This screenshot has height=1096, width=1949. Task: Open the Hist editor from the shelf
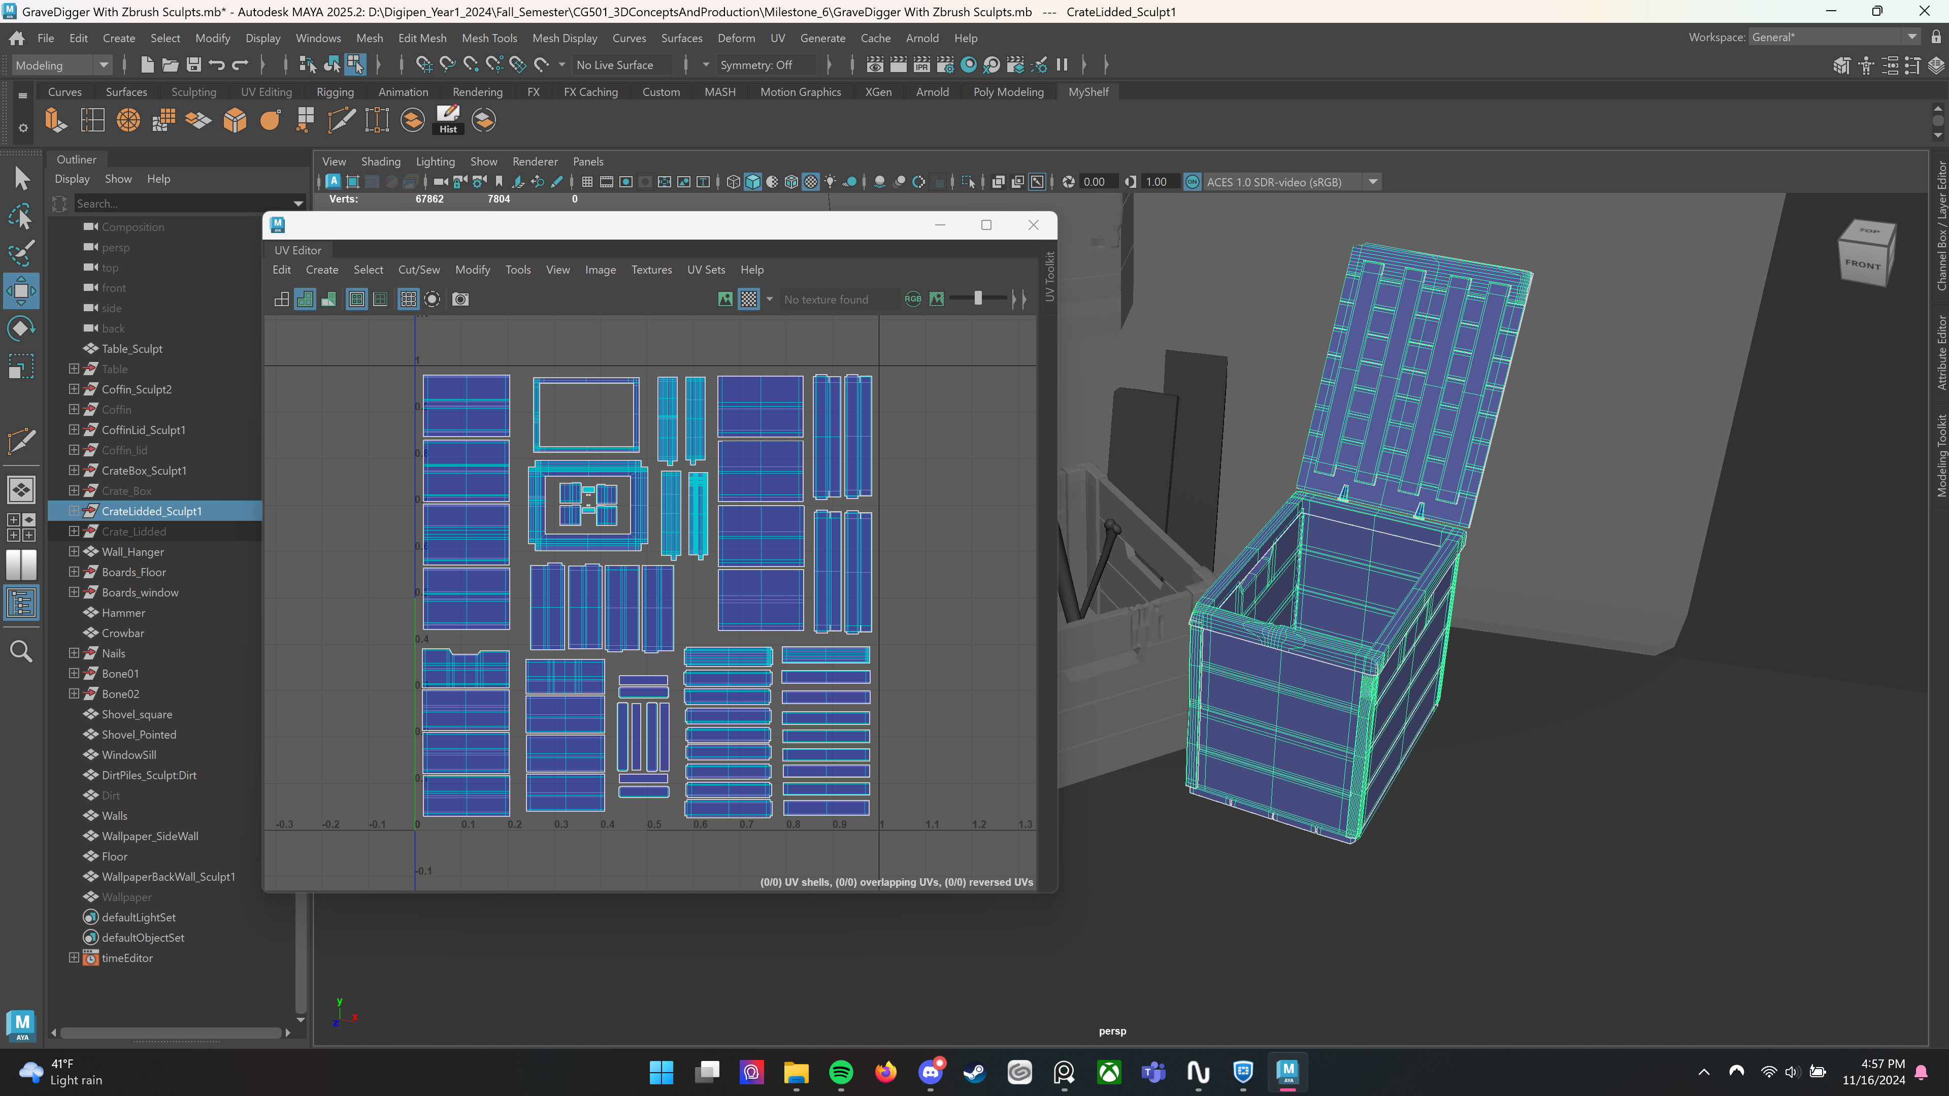(x=448, y=119)
